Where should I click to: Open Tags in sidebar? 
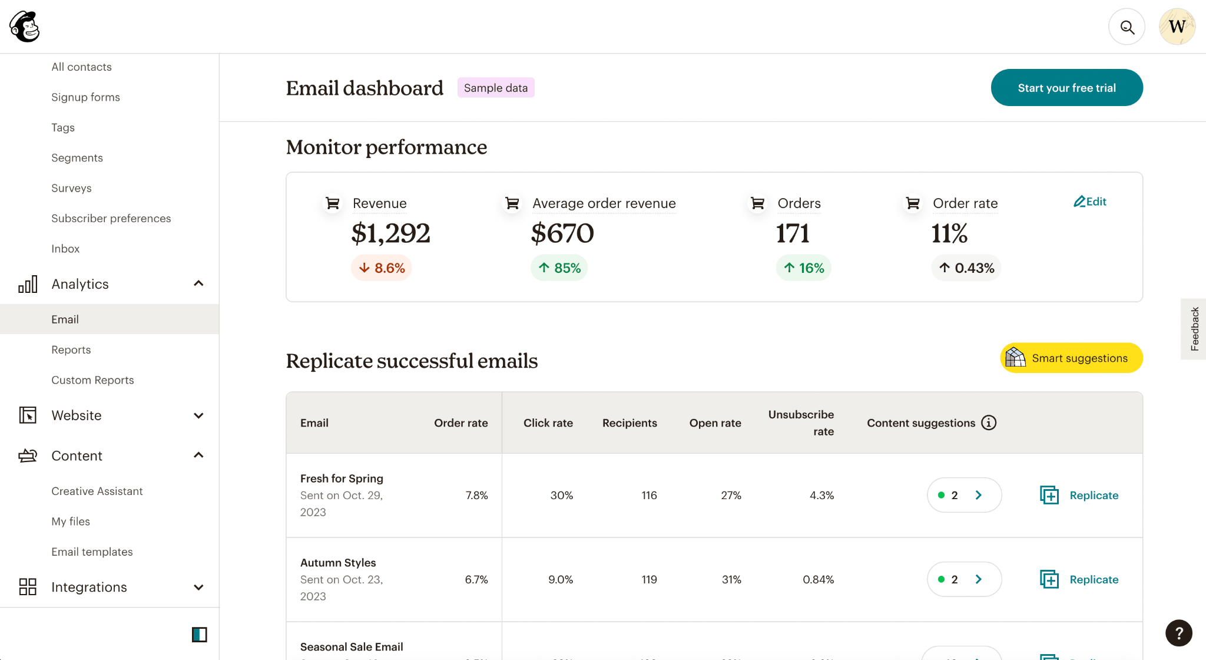pos(63,127)
